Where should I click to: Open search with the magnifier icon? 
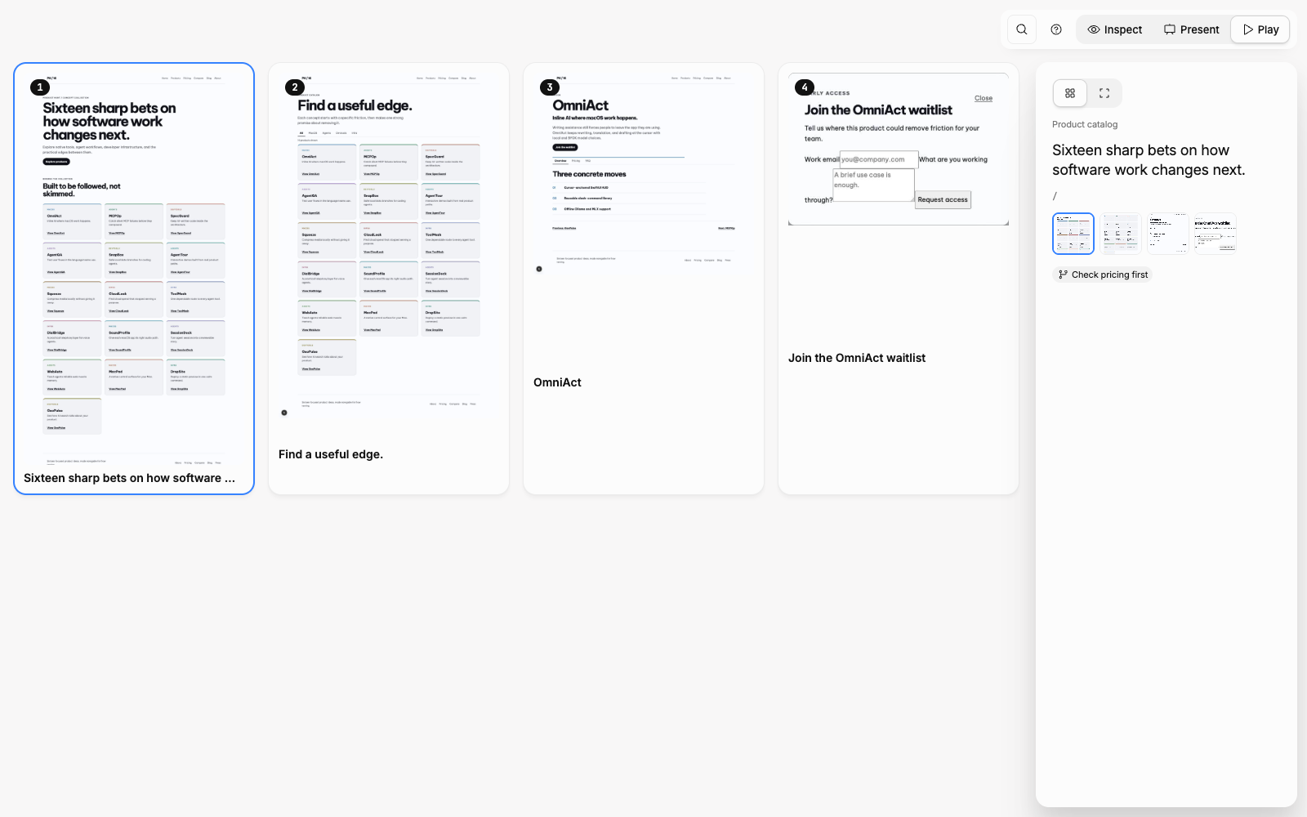pyautogui.click(x=1022, y=29)
